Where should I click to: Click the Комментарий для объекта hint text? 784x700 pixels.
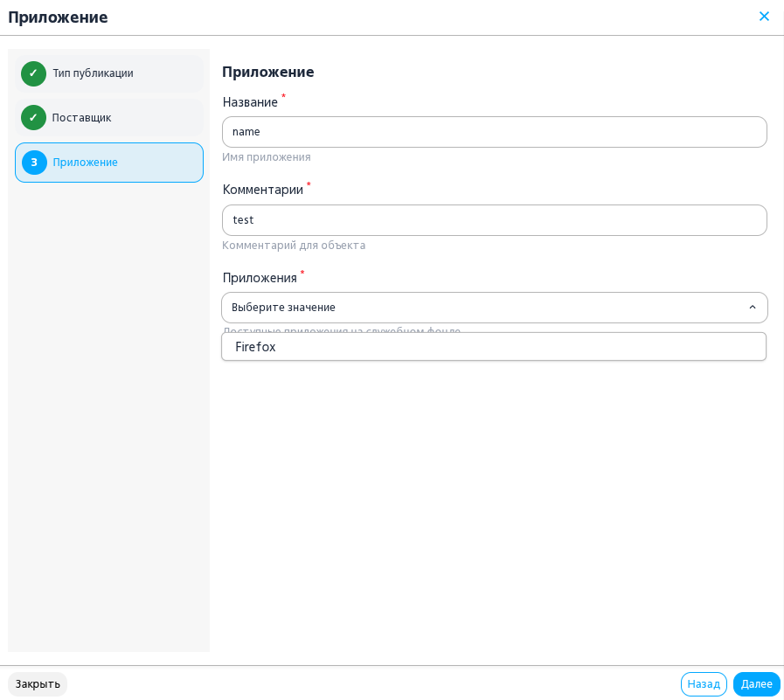coord(294,246)
